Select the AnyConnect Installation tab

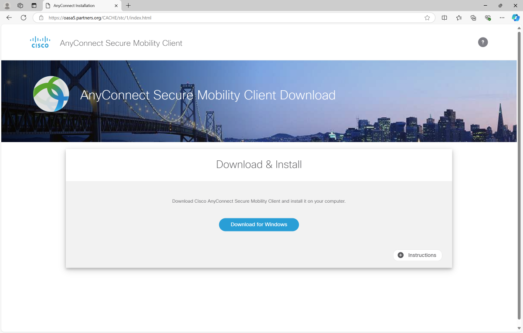click(82, 6)
